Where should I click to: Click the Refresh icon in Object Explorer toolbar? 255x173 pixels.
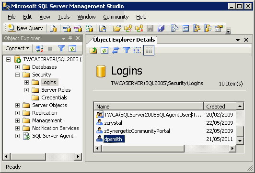pyautogui.click(x=72, y=48)
